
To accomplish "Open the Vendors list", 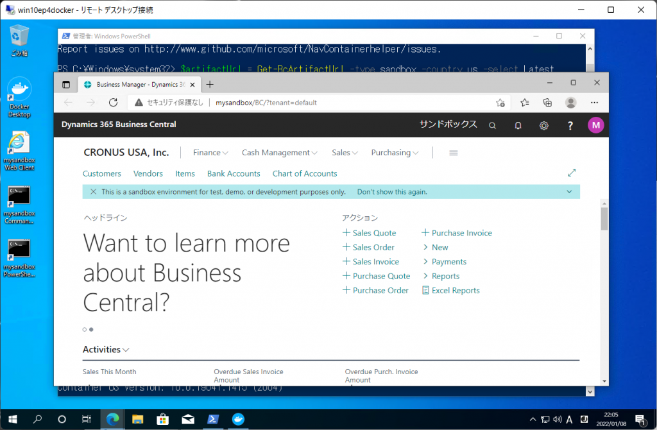I will pos(148,173).
